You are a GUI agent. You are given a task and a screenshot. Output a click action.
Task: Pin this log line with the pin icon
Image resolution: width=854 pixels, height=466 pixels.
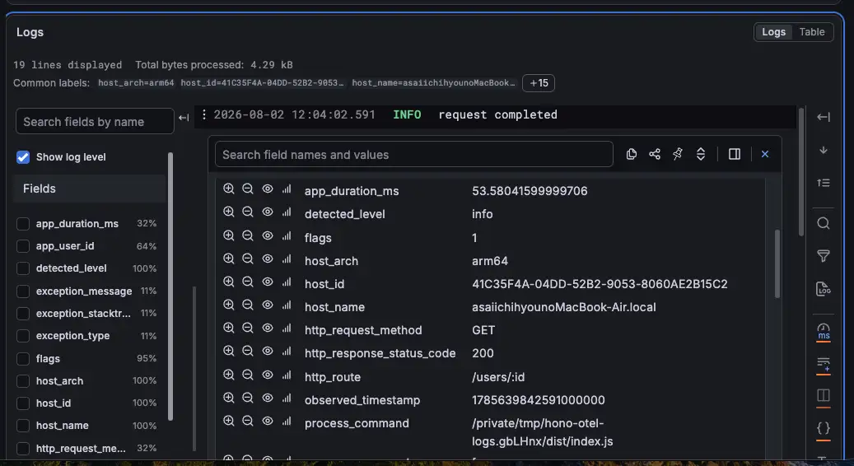tap(678, 154)
